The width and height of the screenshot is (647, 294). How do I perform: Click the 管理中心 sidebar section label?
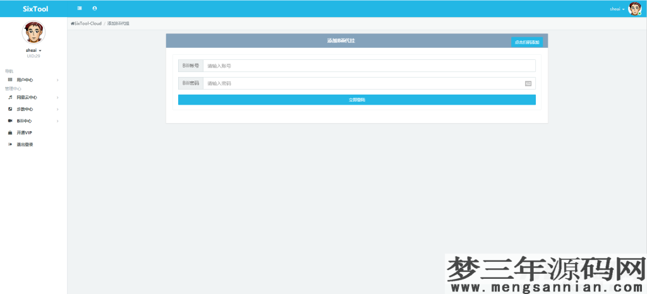coord(13,88)
